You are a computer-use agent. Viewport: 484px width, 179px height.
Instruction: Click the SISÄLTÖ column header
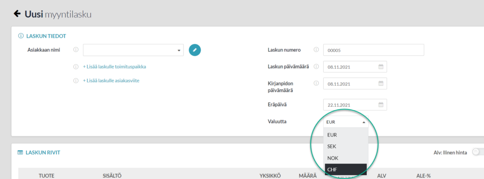(112, 176)
